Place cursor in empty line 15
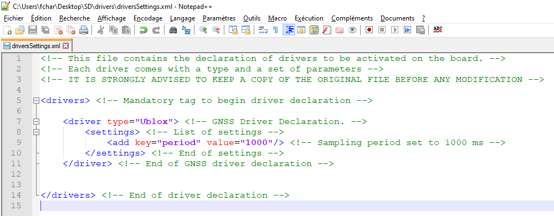 [x=297, y=206]
